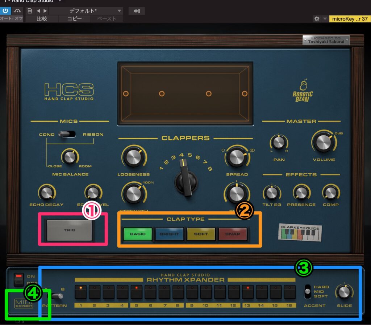Enable step 5 in the Rhythm Xpander
This screenshot has width=371, height=325.
click(x=136, y=292)
